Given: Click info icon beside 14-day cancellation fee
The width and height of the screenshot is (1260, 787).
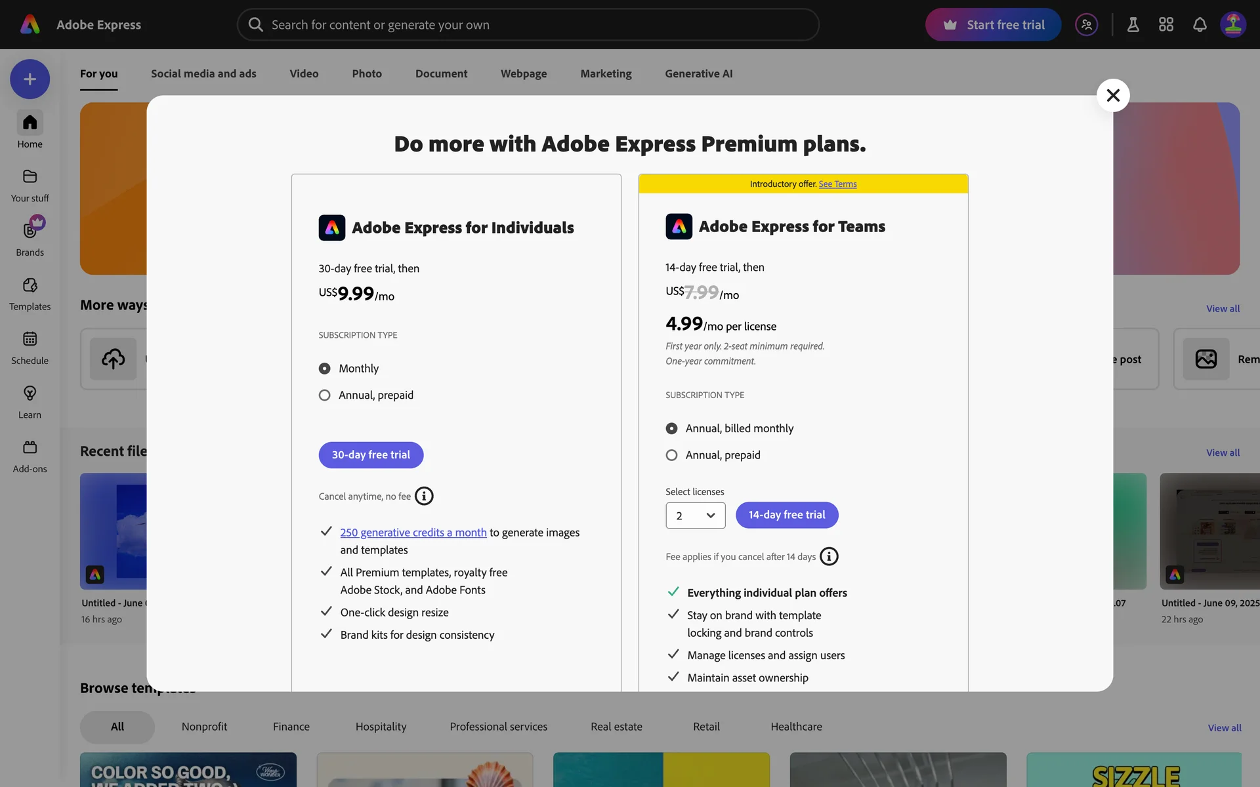Looking at the screenshot, I should [x=829, y=557].
